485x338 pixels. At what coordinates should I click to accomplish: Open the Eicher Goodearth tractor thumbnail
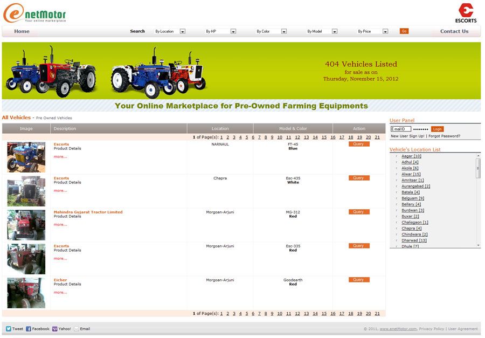[26, 293]
